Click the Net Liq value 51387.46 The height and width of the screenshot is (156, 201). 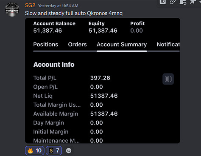(104, 96)
